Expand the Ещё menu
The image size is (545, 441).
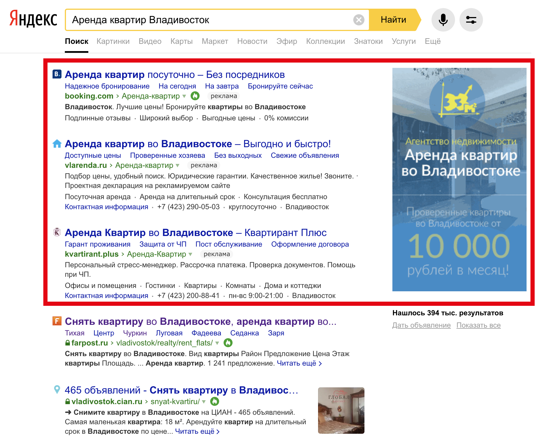point(433,41)
